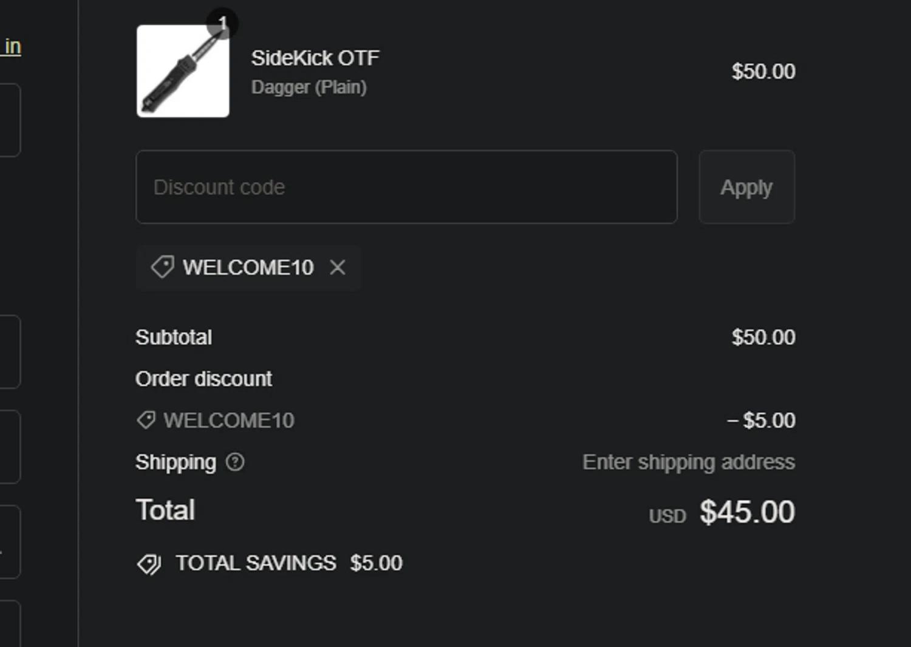Click the $45.00 total amount
The image size is (911, 647).
tap(747, 512)
